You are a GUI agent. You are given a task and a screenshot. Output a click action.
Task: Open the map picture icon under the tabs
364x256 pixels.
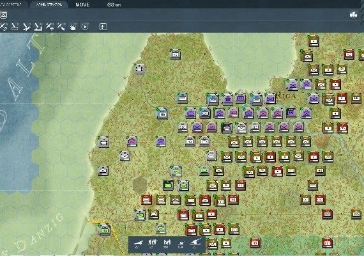pos(3,15)
